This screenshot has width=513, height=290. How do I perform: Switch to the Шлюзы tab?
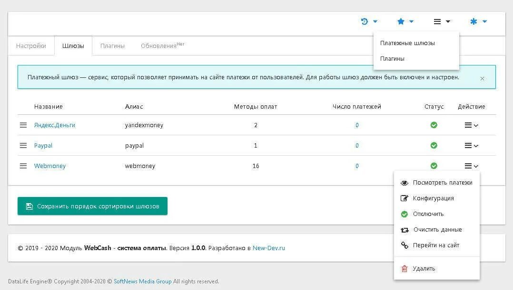[73, 46]
